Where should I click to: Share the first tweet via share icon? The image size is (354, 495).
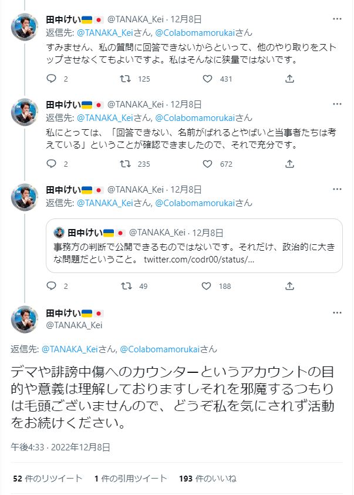[289, 79]
